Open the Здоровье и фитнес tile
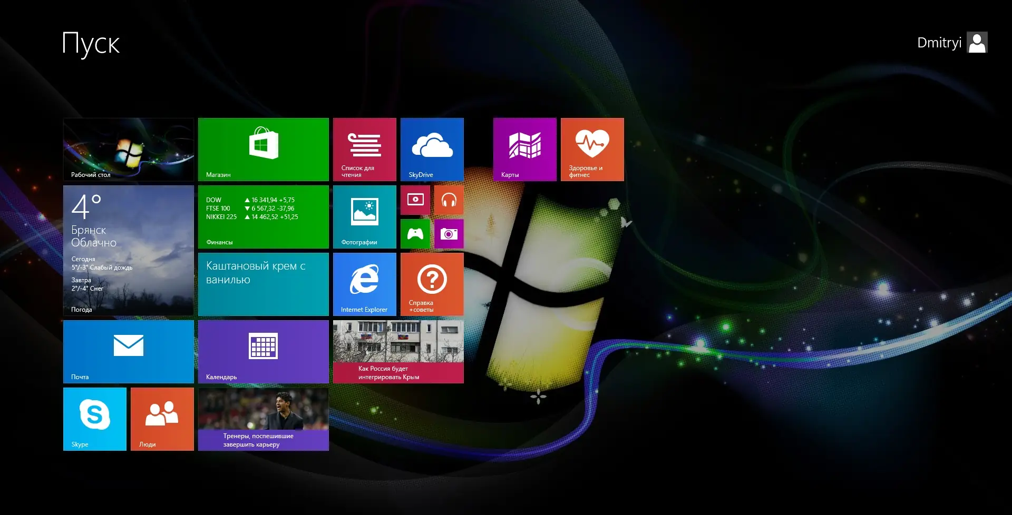This screenshot has height=515, width=1012. click(592, 150)
